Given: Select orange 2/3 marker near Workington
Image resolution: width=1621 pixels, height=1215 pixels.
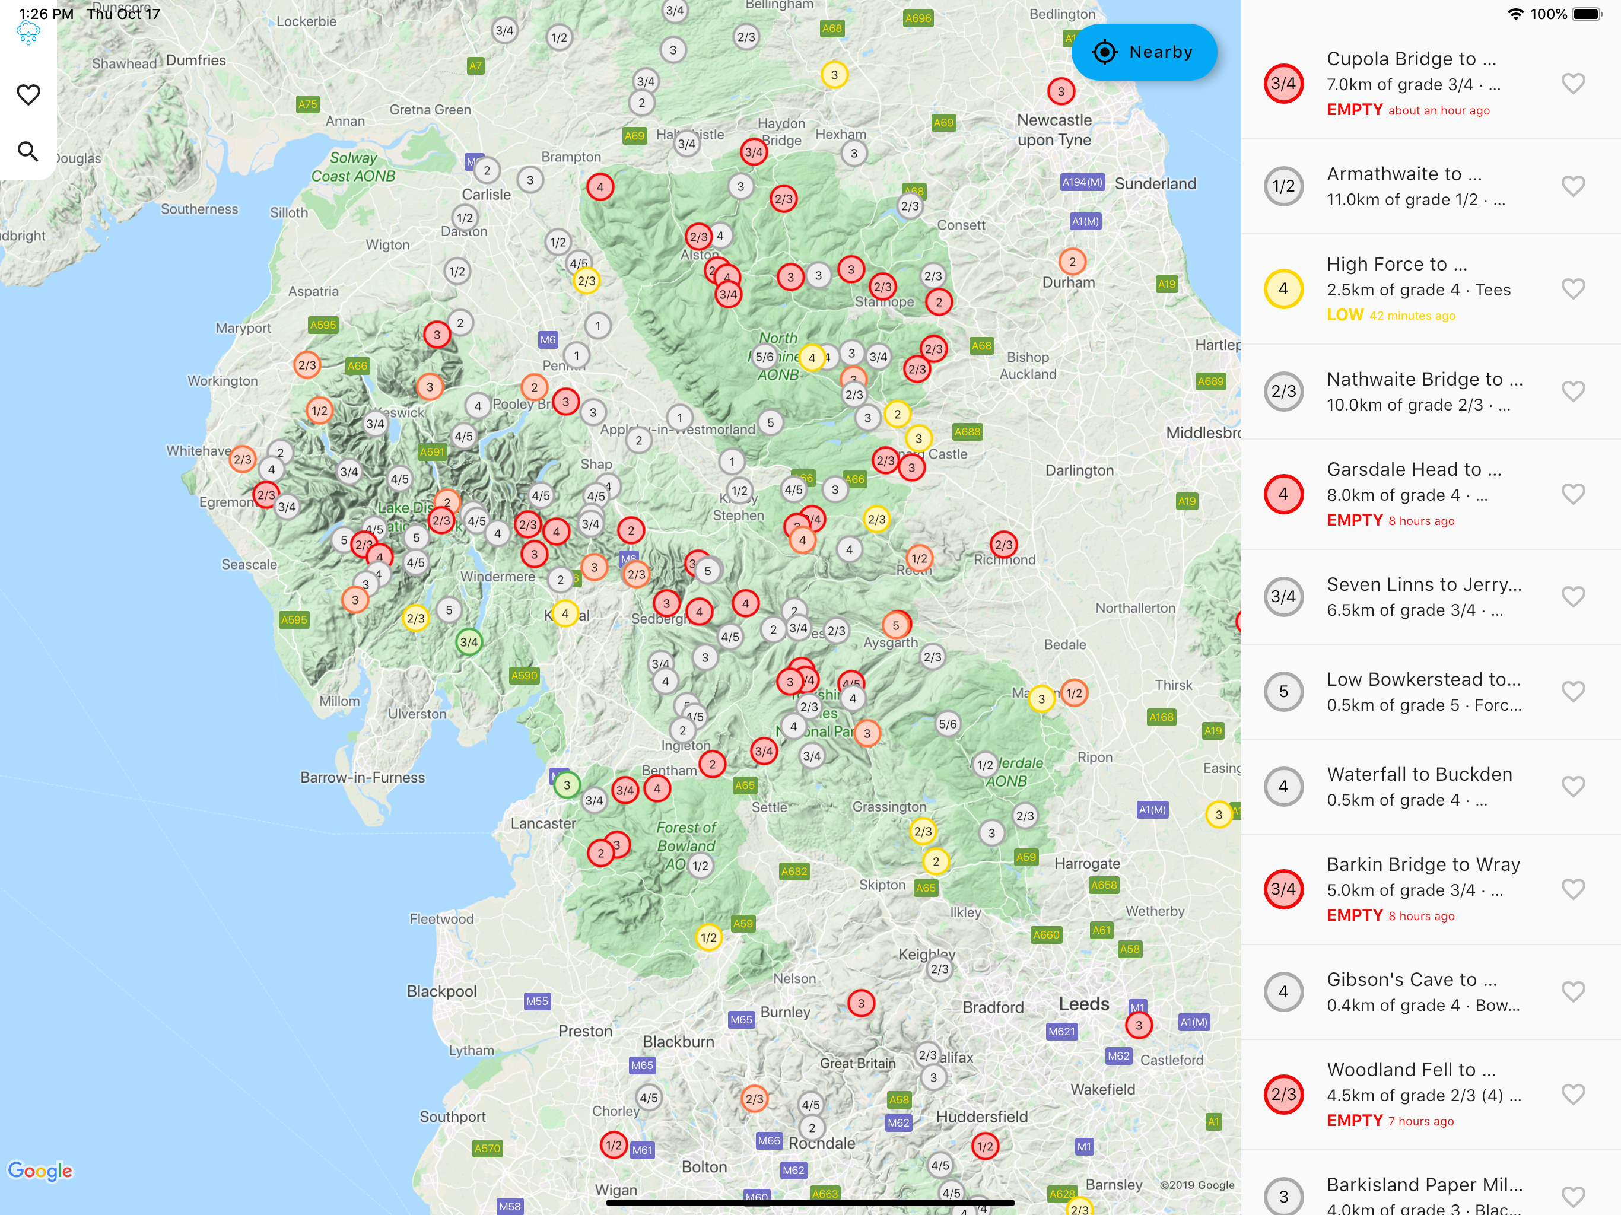Looking at the screenshot, I should 307,365.
